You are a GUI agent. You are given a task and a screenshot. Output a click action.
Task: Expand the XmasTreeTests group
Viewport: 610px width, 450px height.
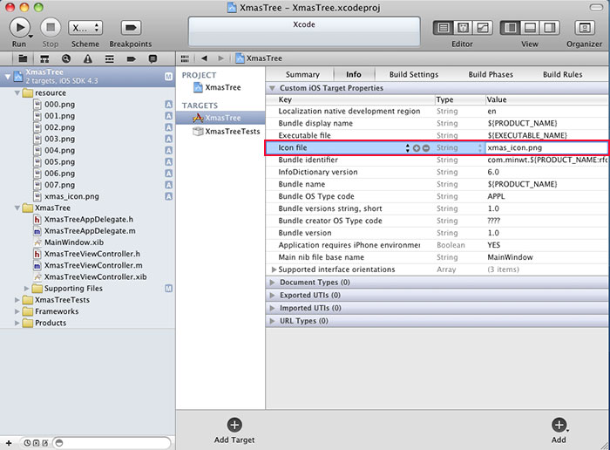tap(17, 300)
